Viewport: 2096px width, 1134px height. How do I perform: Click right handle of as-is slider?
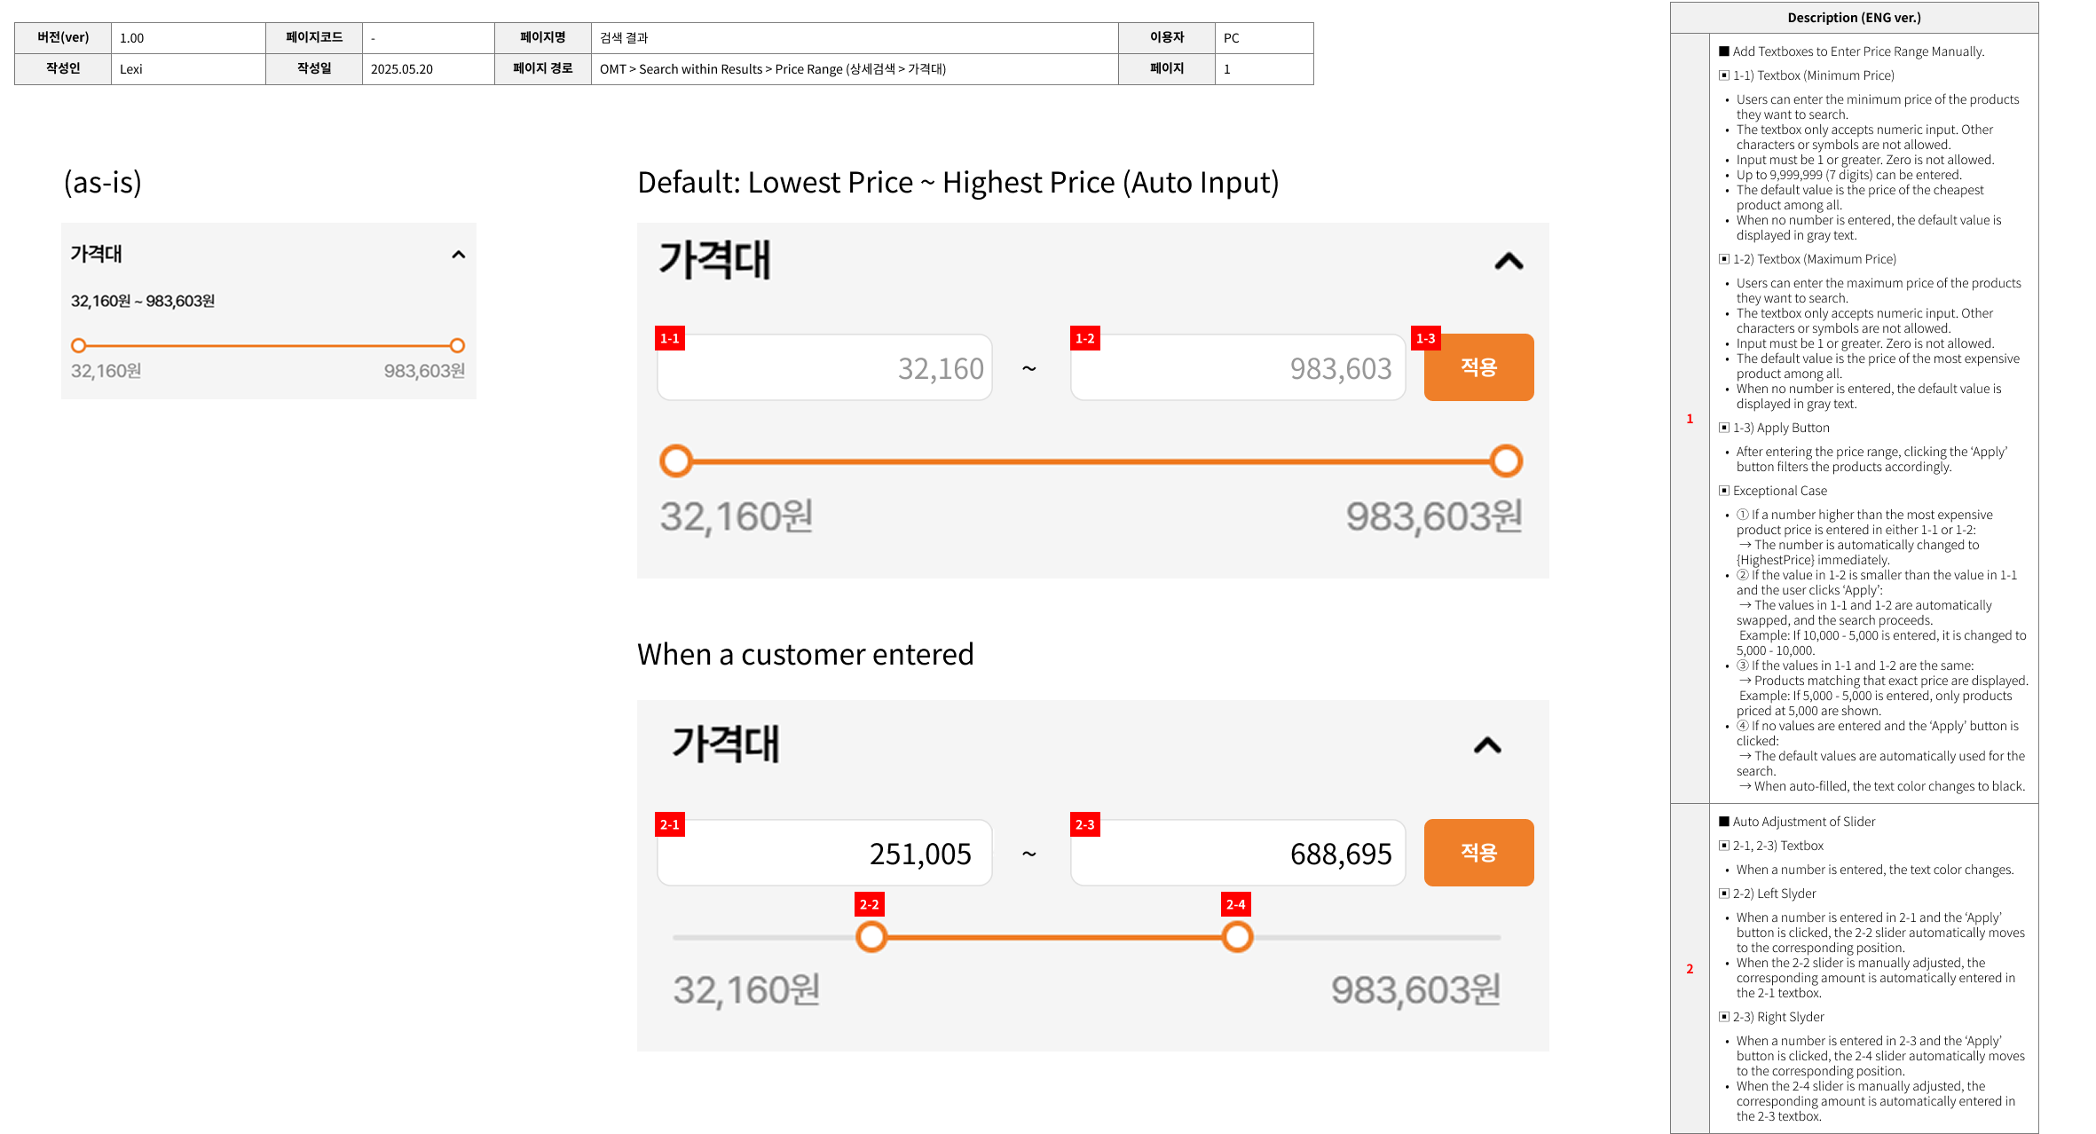(457, 345)
